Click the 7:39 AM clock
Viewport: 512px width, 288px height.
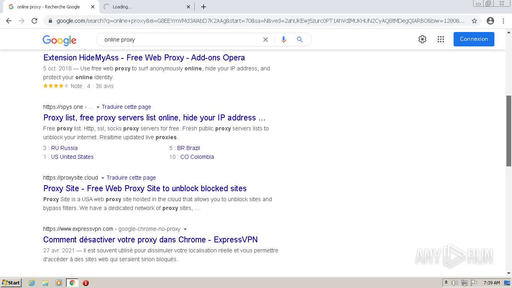[492, 283]
